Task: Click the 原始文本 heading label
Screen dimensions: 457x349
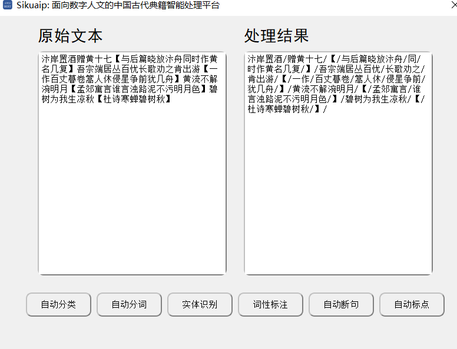Action: [70, 36]
